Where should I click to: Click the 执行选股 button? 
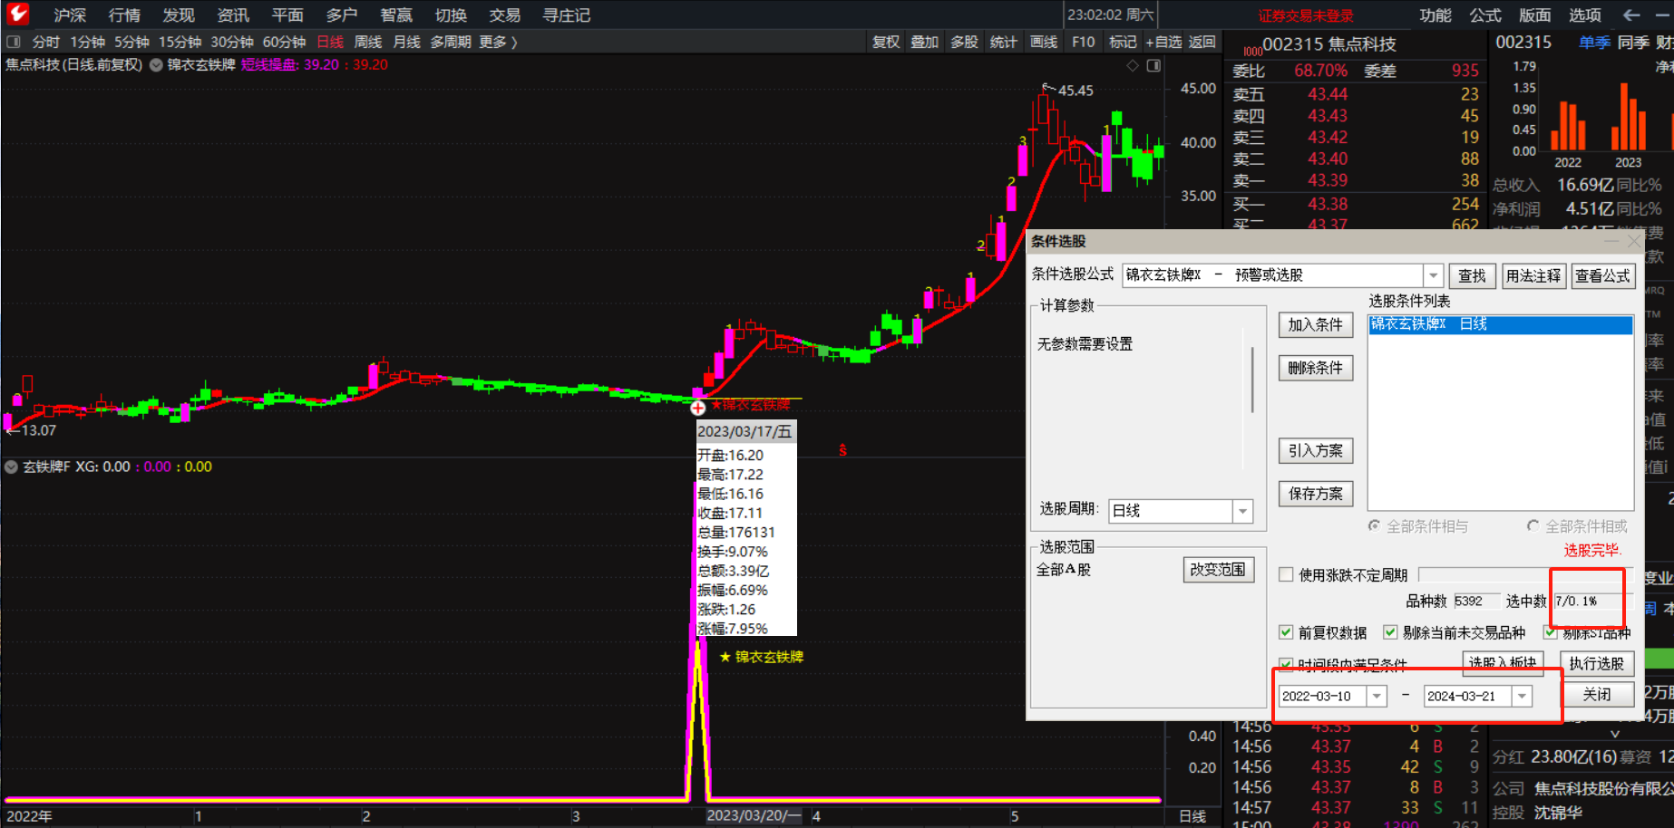[x=1596, y=664]
